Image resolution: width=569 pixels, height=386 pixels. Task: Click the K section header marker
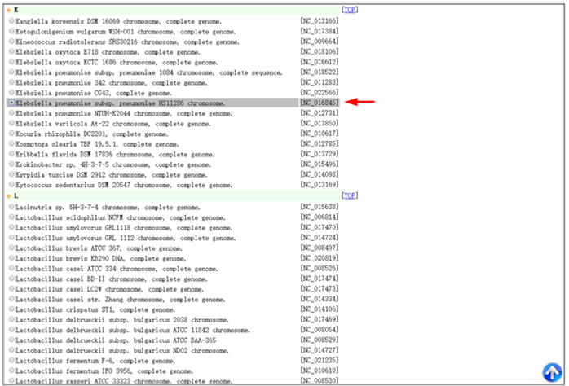pyautogui.click(x=11, y=10)
